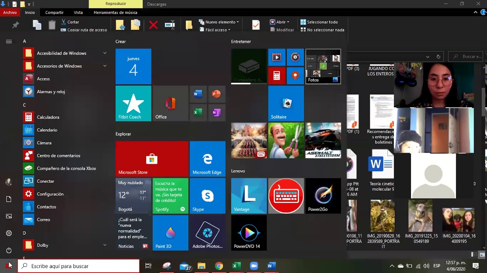The width and height of the screenshot is (487, 273).
Task: Switch to the Vista ribbon tab
Action: click(78, 13)
